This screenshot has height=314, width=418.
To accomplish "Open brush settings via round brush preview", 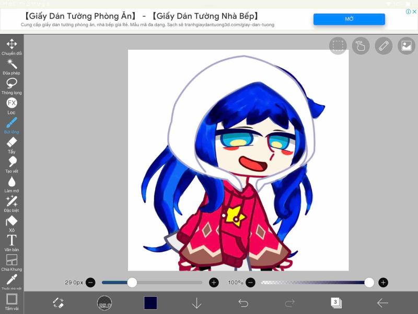I will (x=104, y=302).
